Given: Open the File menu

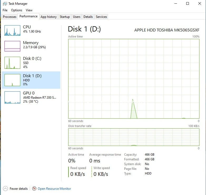Looking at the screenshot, I should coord(5,10).
